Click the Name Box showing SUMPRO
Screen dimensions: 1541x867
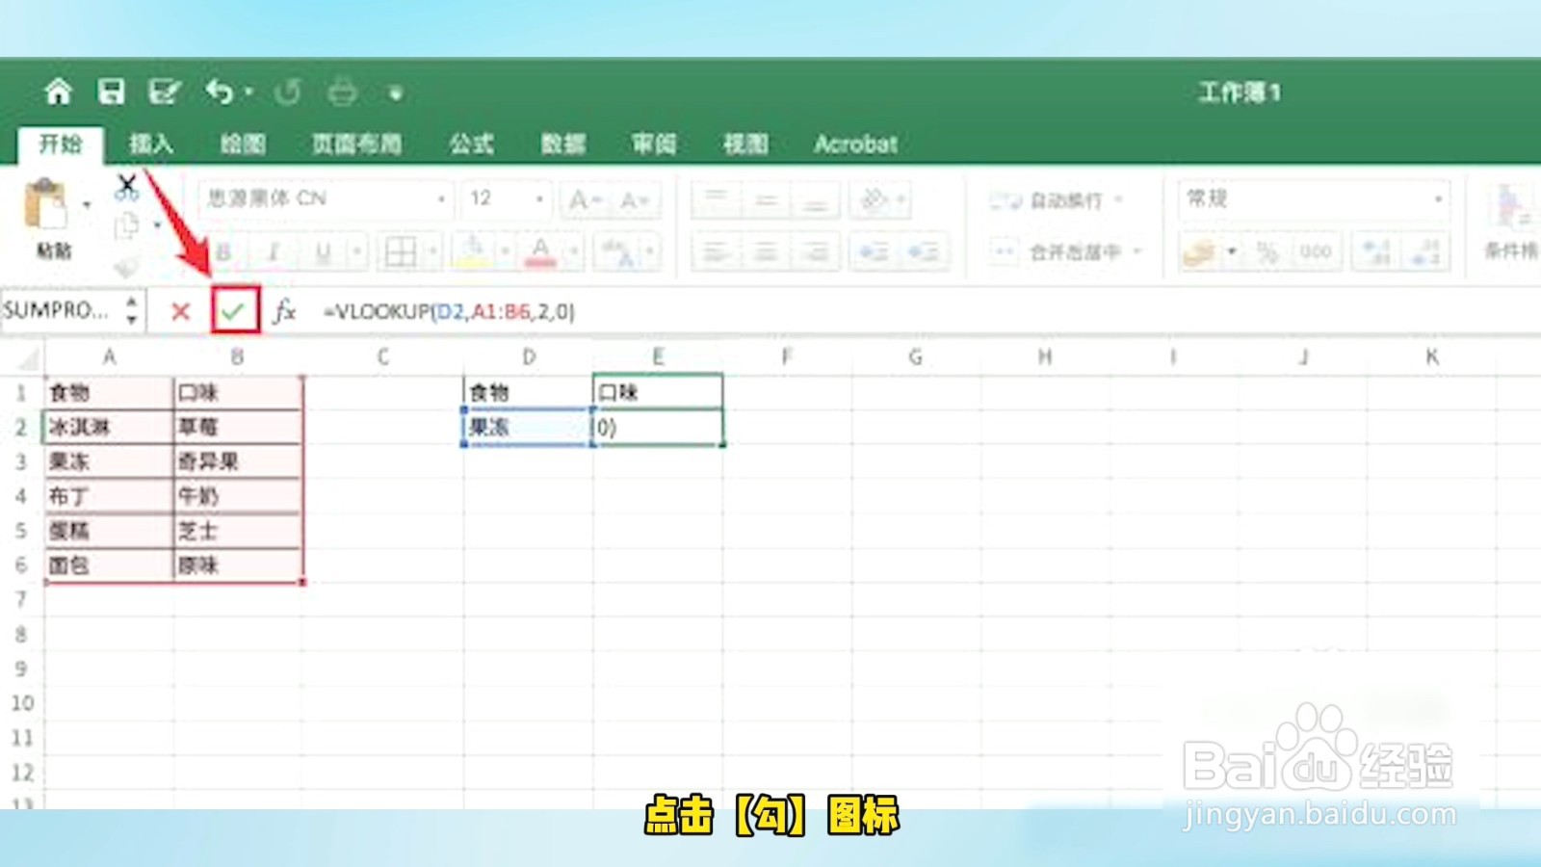[58, 310]
